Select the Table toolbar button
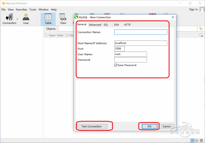 (x=48, y=19)
